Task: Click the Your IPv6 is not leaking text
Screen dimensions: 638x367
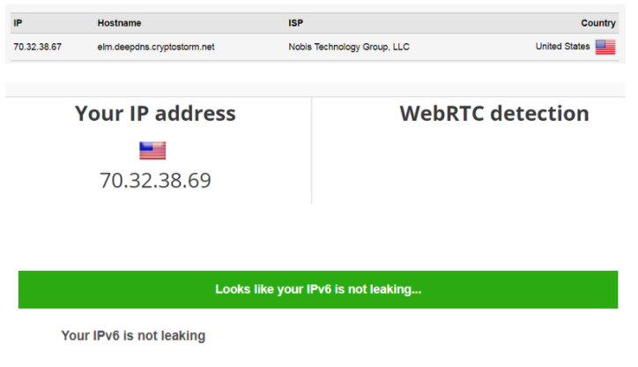Action: 133,335
